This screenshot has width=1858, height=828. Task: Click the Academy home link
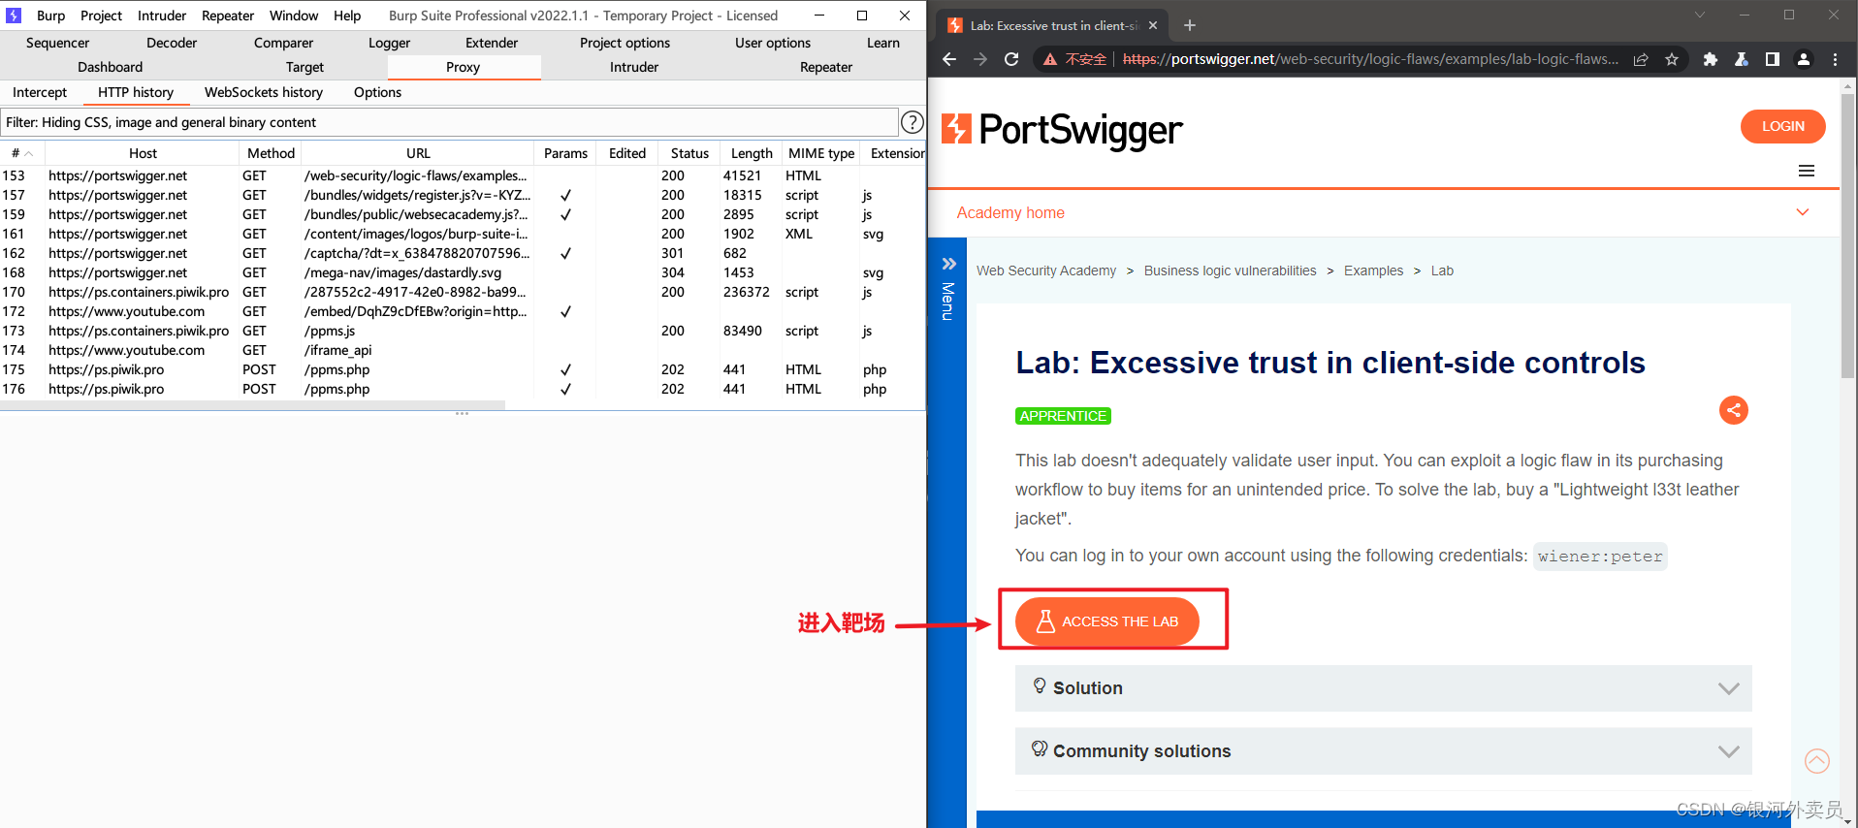(1010, 212)
